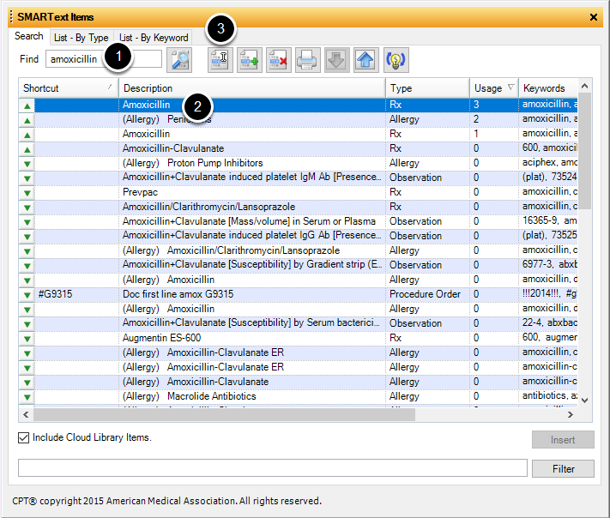Click the green arrow beside Proton Pump Inhibitors row
This screenshot has width=610, height=518.
27,164
